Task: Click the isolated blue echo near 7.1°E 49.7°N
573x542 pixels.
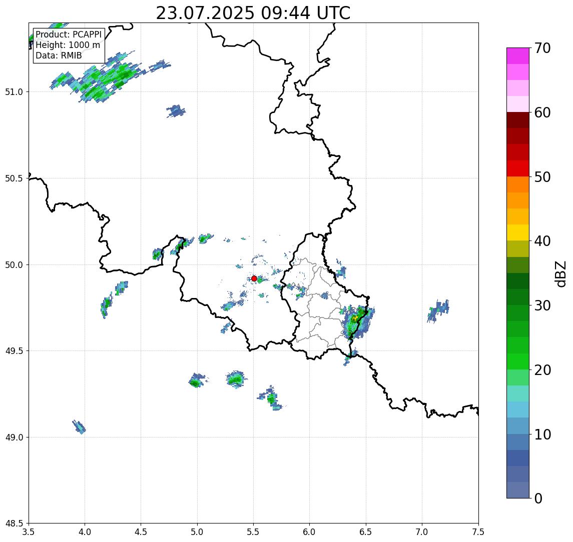Action: click(438, 311)
